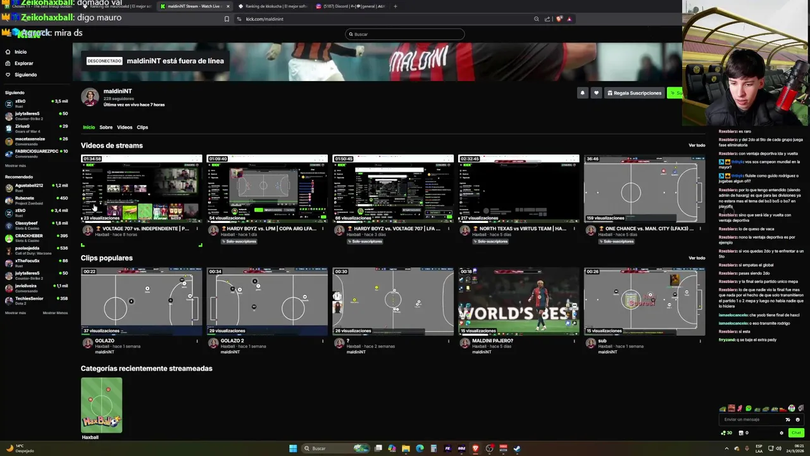
Task: Open options menu for ONE CHANCE vs. MAN. CITY
Action: tap(700, 229)
